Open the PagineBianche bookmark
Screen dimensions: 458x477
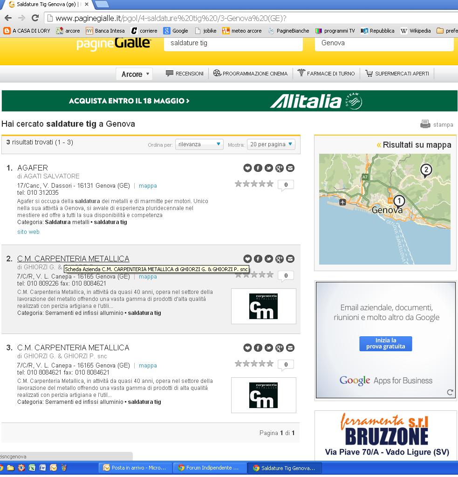[x=288, y=31]
